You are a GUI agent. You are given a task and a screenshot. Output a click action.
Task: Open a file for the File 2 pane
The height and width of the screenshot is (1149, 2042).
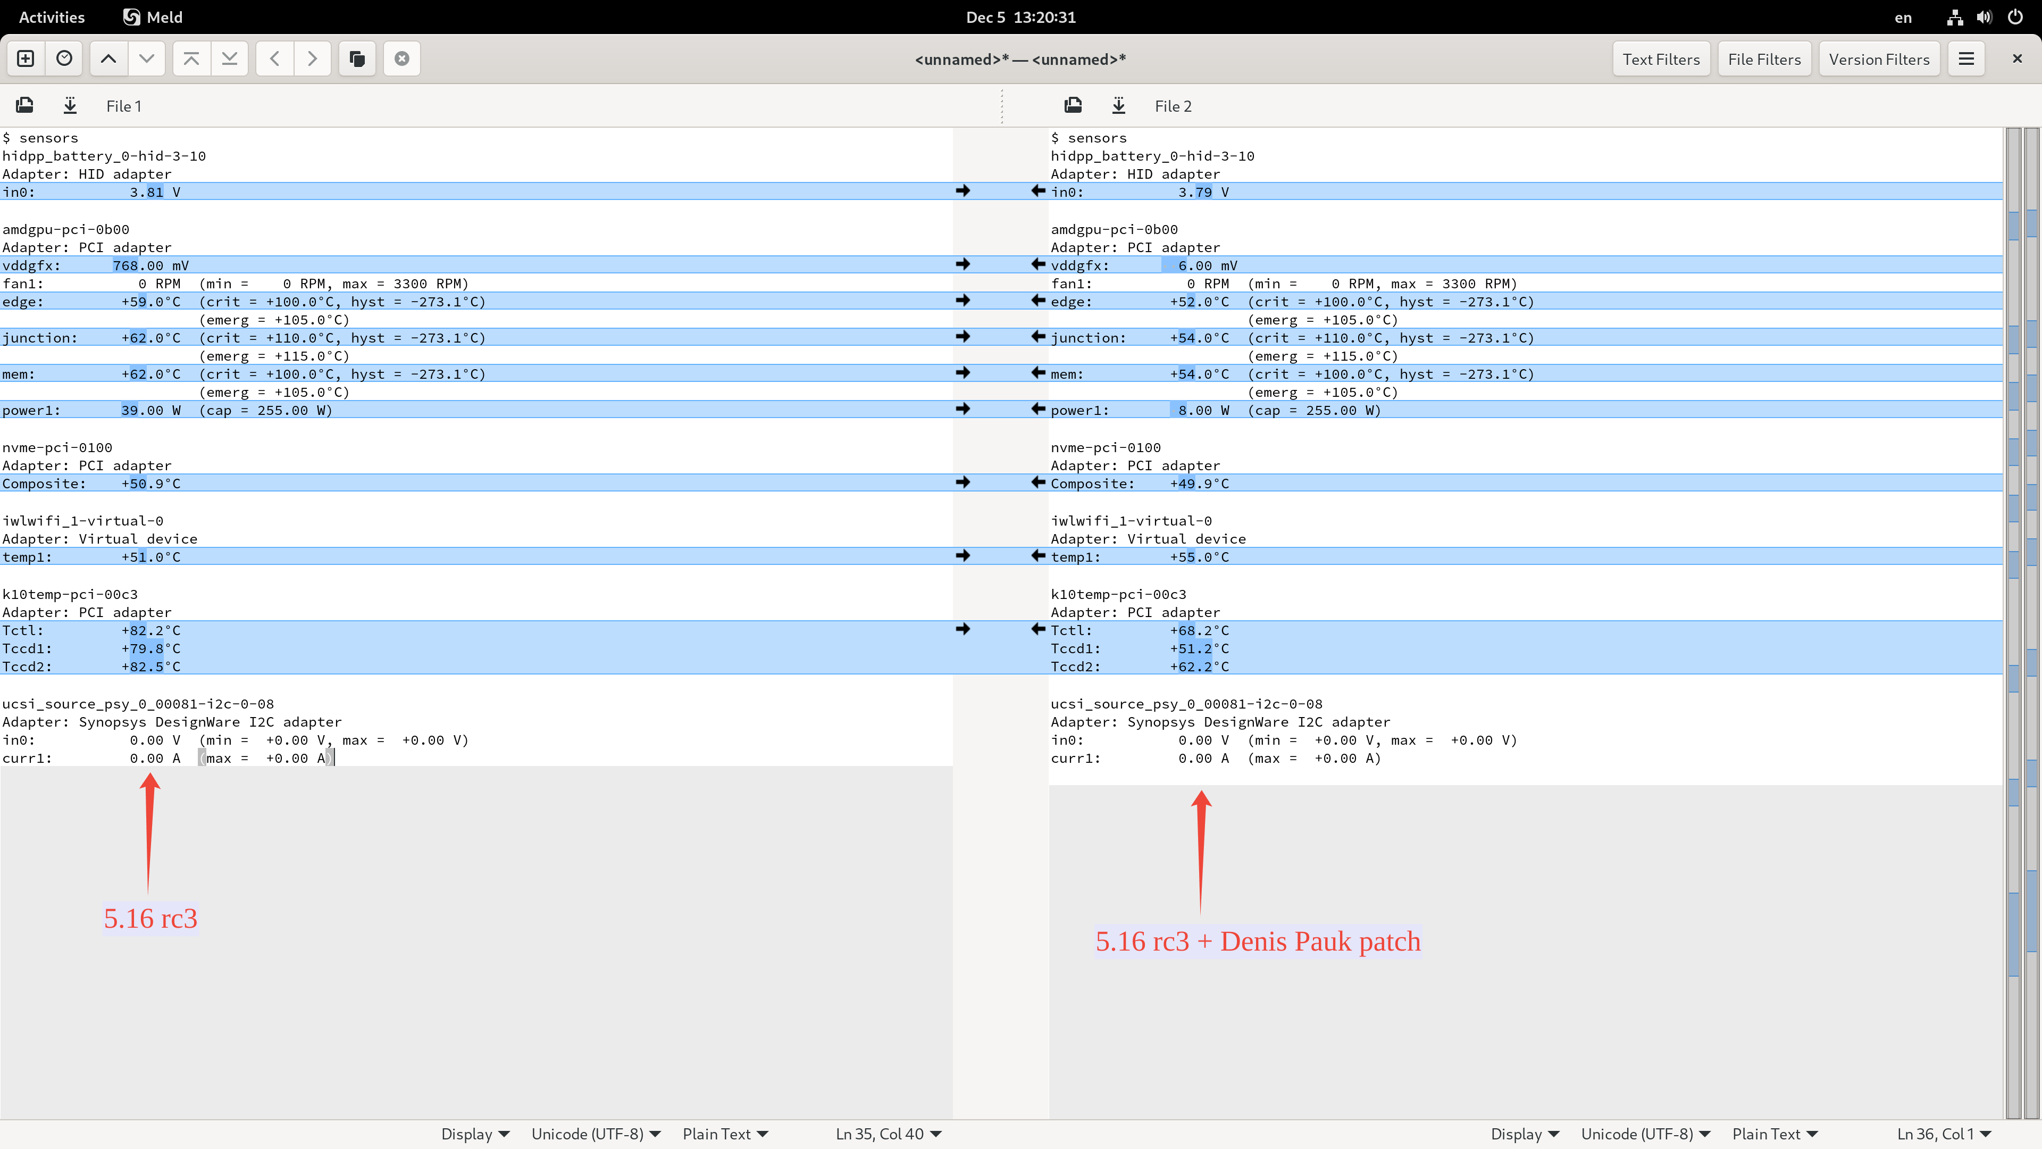pyautogui.click(x=1073, y=105)
